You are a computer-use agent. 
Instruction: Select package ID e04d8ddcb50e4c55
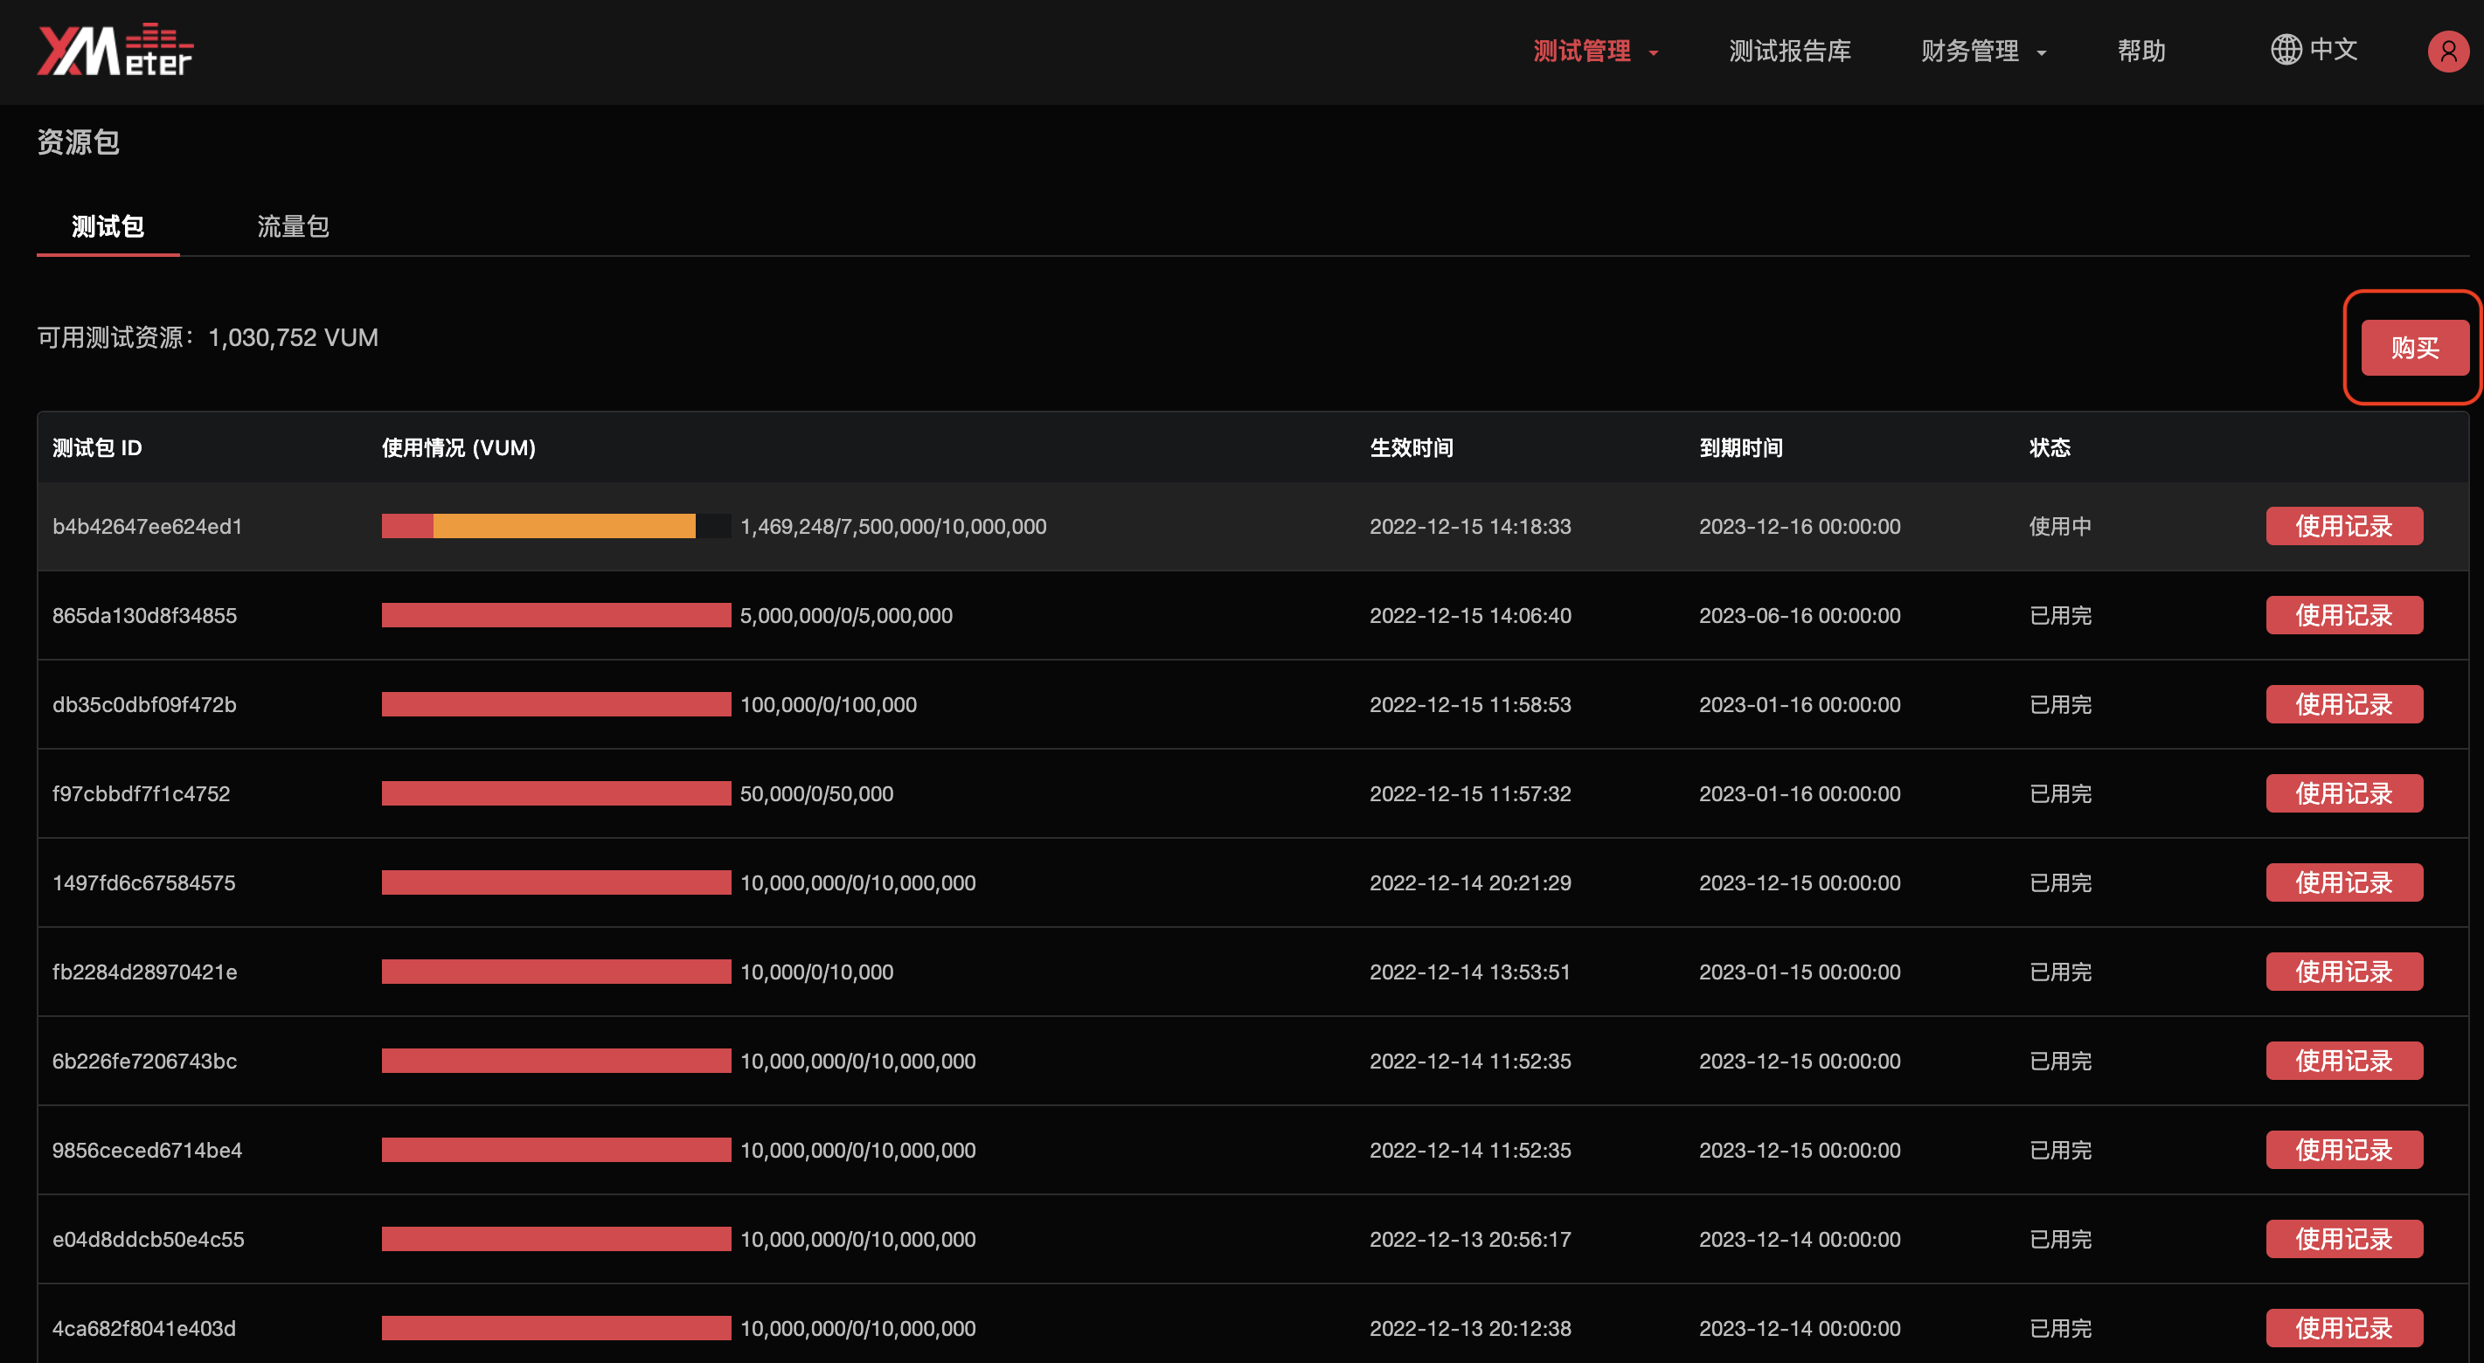point(149,1240)
